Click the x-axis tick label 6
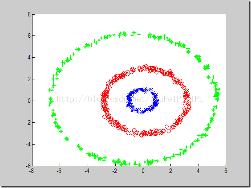The image size is (251, 188). (226, 171)
